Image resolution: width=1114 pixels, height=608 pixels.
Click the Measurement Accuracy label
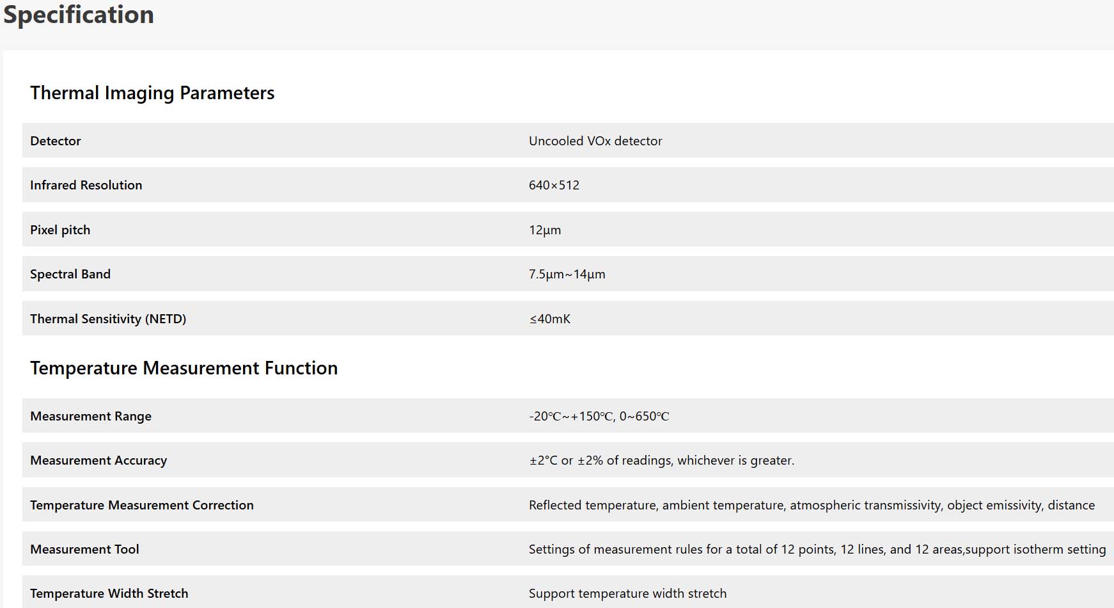tap(98, 460)
